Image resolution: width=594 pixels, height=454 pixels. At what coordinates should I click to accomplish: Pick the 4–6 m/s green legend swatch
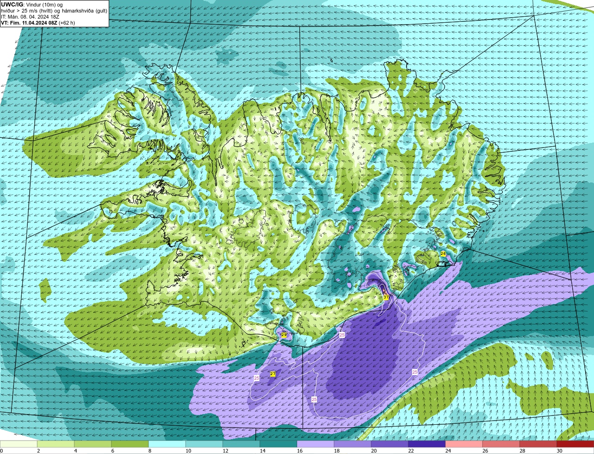click(93, 444)
